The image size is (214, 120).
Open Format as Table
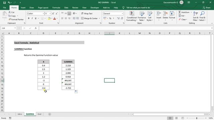coord(142,16)
